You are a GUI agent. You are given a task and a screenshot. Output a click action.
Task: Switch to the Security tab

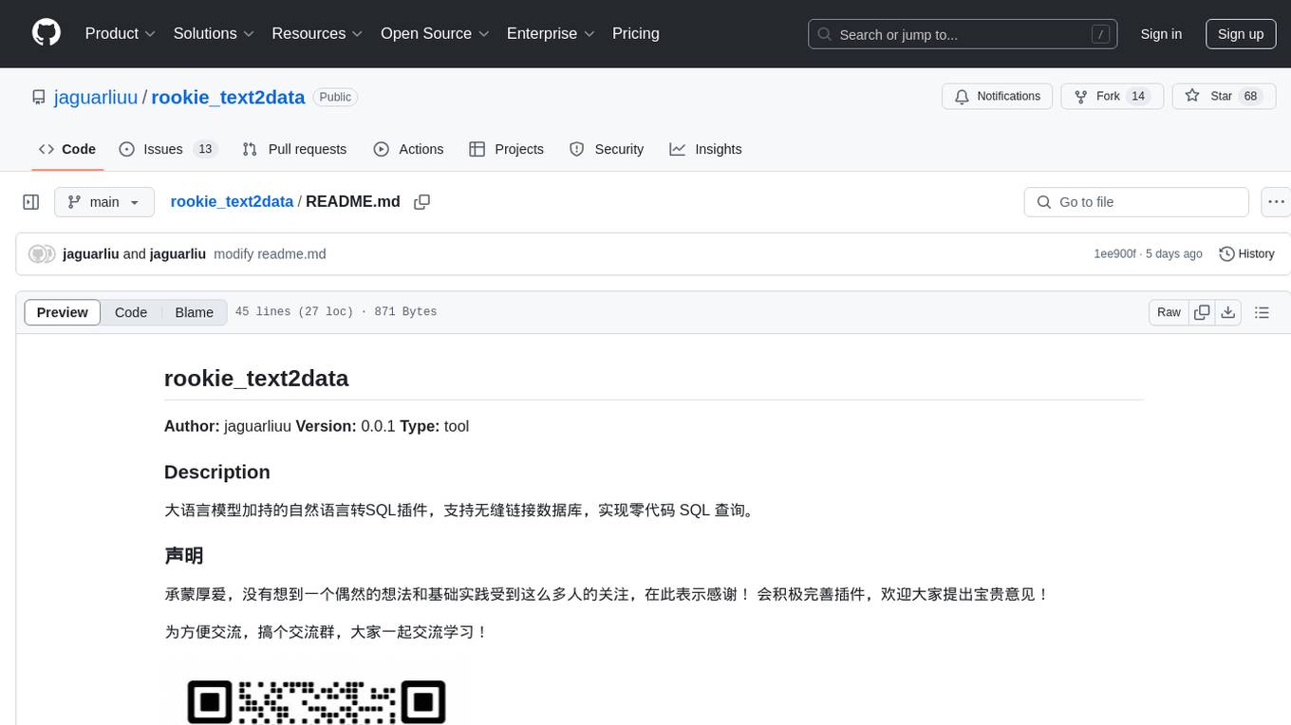click(607, 149)
